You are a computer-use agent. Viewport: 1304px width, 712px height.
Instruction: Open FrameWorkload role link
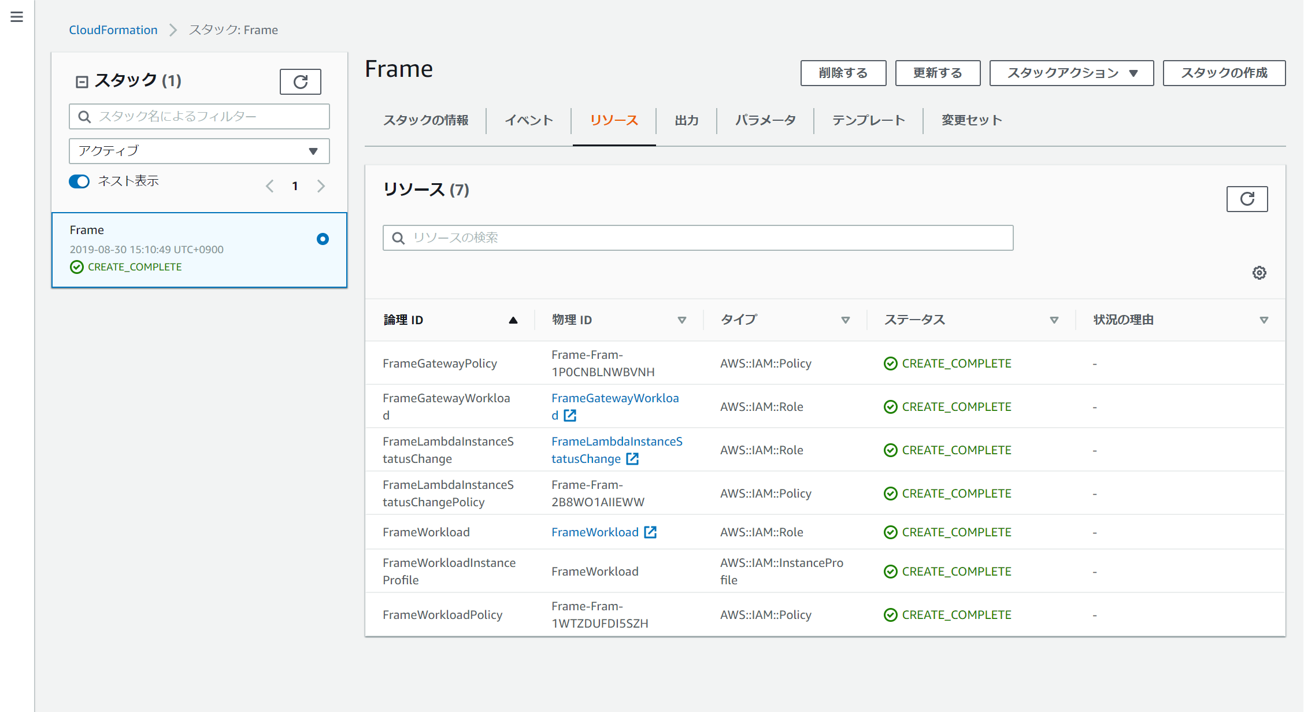click(595, 532)
